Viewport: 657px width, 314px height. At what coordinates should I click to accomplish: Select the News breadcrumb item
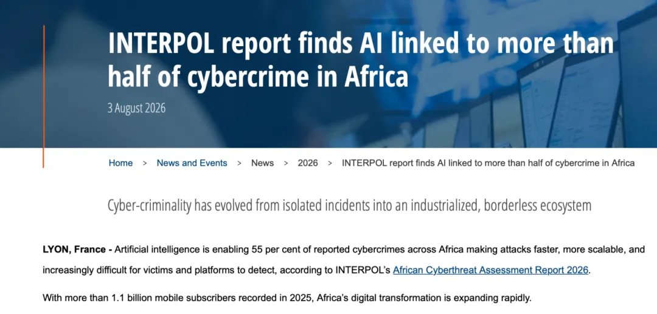click(262, 163)
